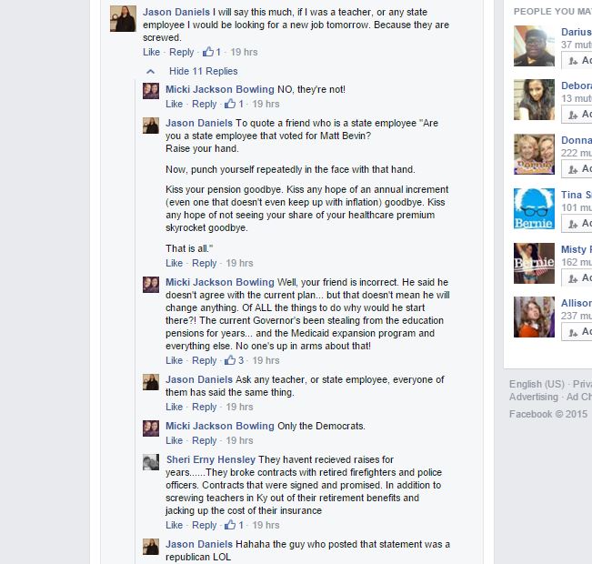The height and width of the screenshot is (564, 592).
Task: Like the 'Only the Democrats.' reply
Action: [174, 440]
